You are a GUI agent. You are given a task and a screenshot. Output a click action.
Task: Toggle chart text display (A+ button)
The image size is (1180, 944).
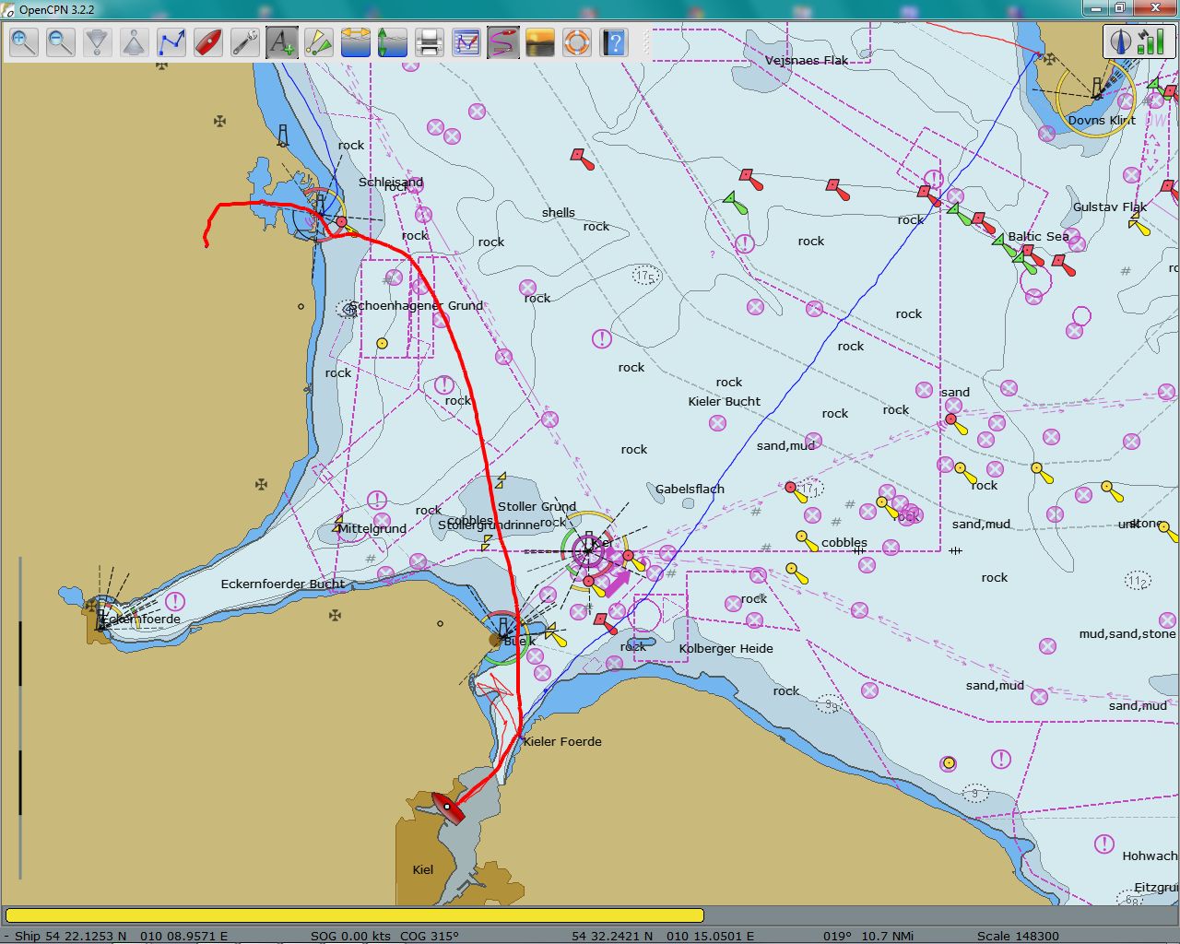coord(282,42)
